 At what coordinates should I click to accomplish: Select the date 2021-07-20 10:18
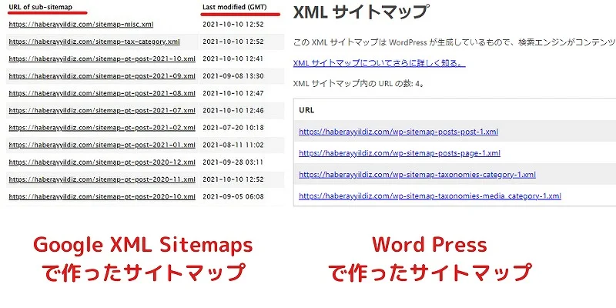233,128
